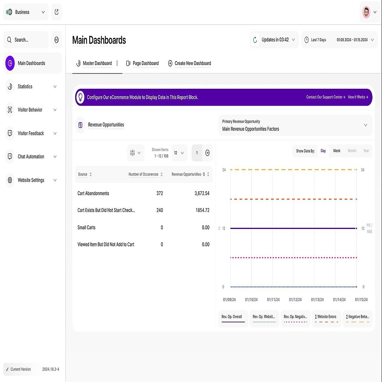Open the Last 7 Days date range dropdown
The height and width of the screenshot is (382, 382).
[x=338, y=40]
